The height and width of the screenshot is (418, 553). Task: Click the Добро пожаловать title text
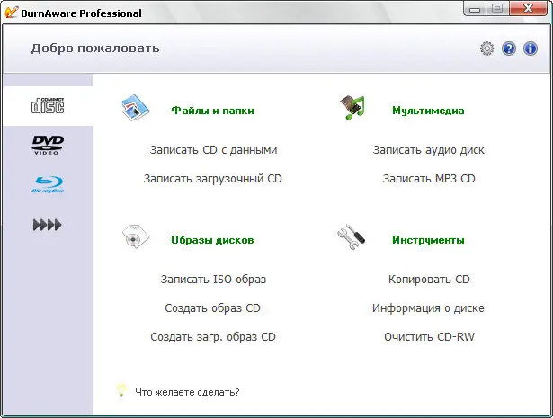click(x=95, y=49)
